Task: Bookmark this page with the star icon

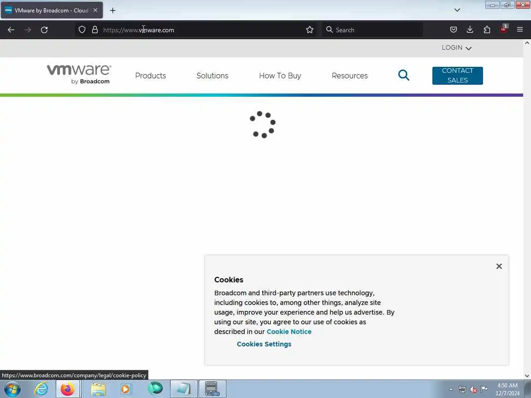Action: (310, 30)
